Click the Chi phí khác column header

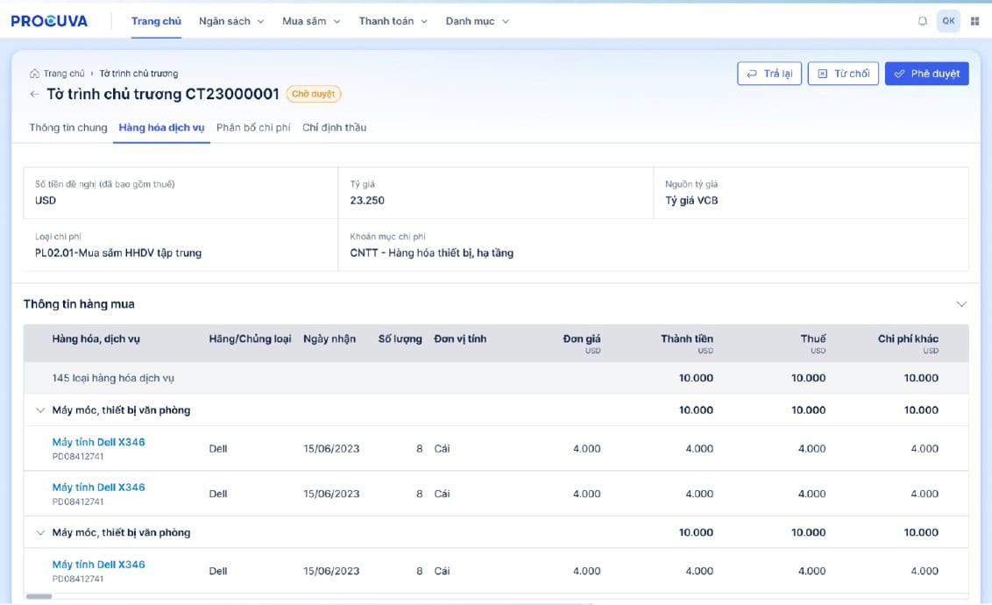point(908,339)
